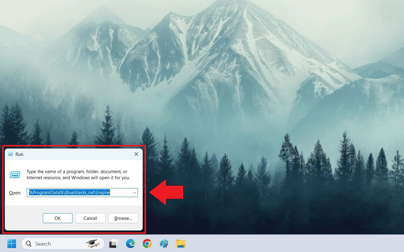Click the large Run icon beside description
The height and width of the screenshot is (252, 404).
click(x=15, y=174)
